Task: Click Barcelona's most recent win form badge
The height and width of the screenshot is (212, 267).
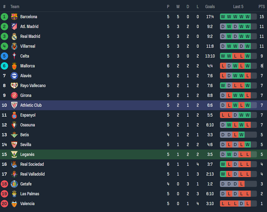Action: pos(248,17)
